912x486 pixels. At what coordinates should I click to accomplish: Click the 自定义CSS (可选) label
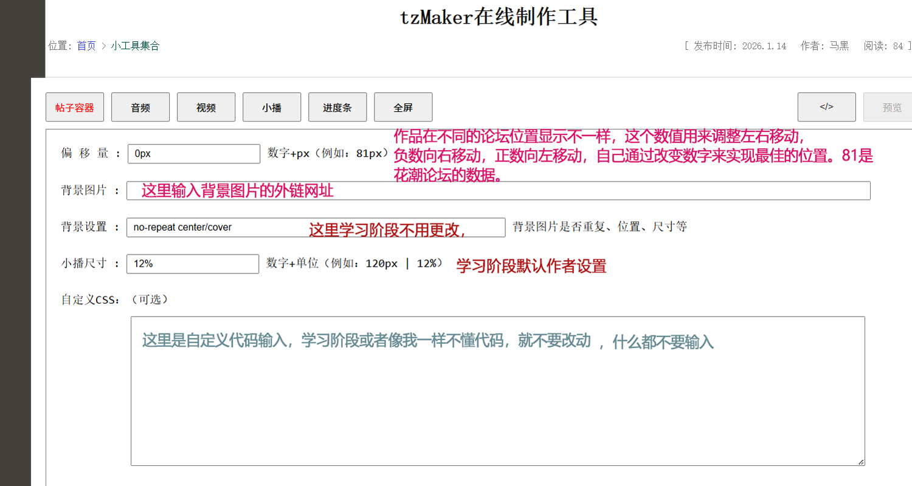(x=114, y=299)
